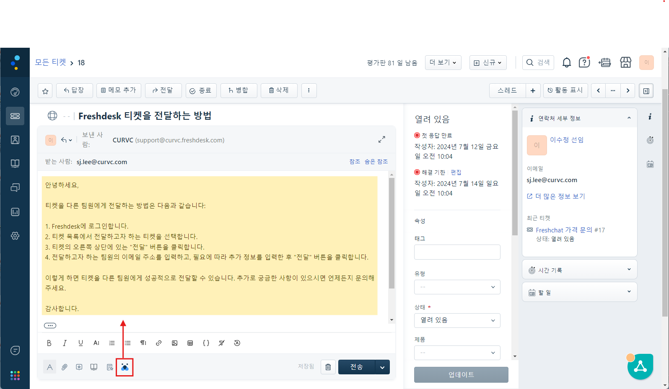Viewport: 669px width, 389px height.
Task: Click the attach file paperclip icon
Action: pos(64,367)
